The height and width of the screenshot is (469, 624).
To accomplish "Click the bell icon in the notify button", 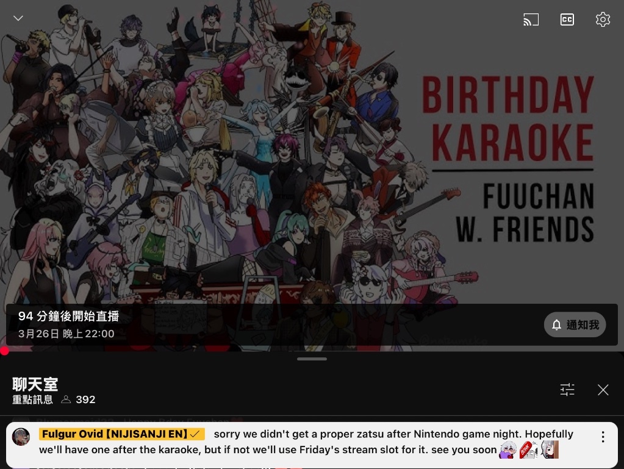I will pyautogui.click(x=556, y=325).
